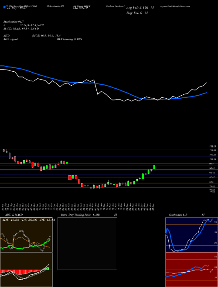
Task: Click the last green candlestick on the chart
Action: (154, 167)
